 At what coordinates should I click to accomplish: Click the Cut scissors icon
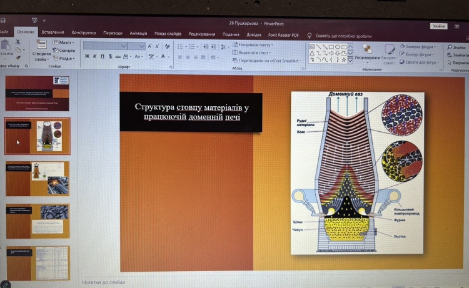point(18,42)
